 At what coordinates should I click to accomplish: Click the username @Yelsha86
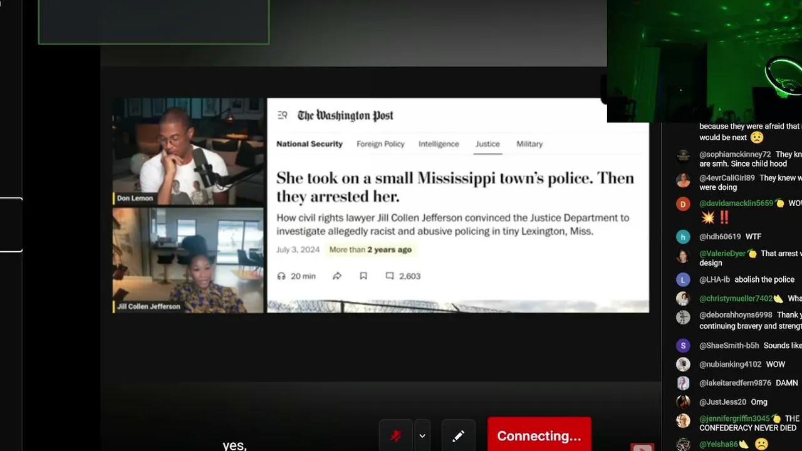[x=719, y=444]
